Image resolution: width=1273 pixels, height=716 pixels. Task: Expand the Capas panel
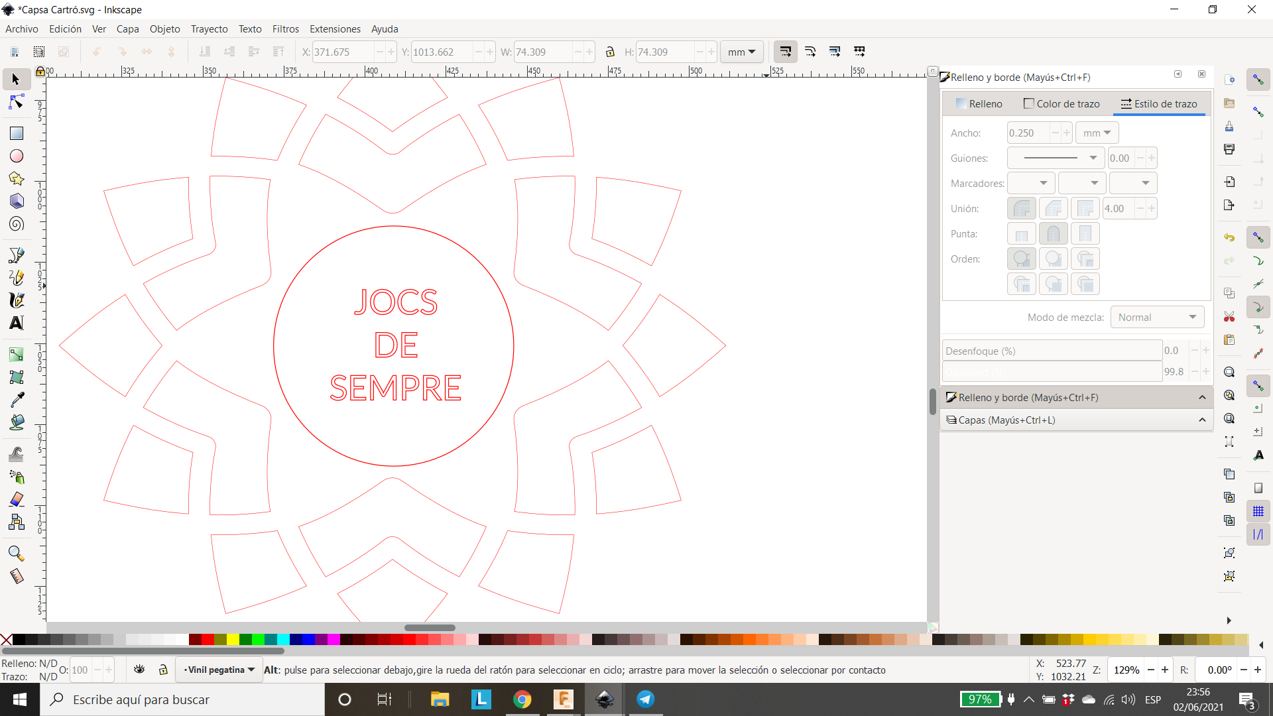point(1202,420)
